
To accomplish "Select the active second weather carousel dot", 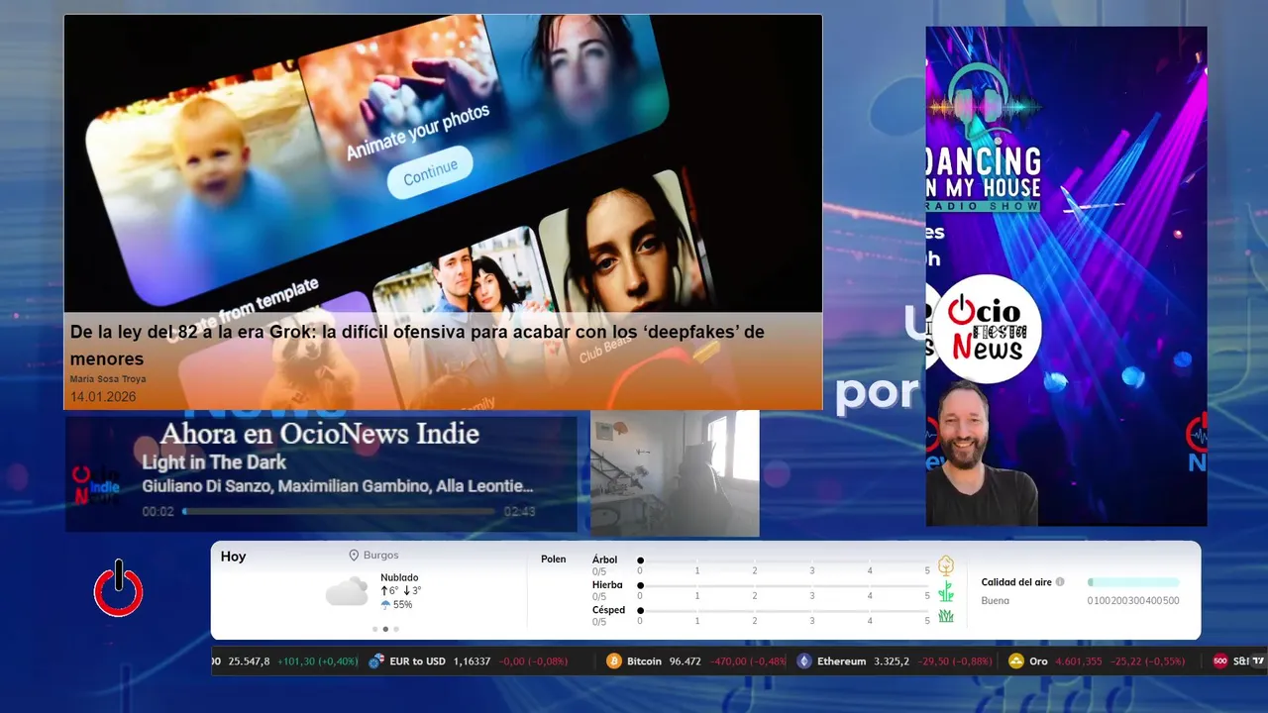I will (385, 629).
